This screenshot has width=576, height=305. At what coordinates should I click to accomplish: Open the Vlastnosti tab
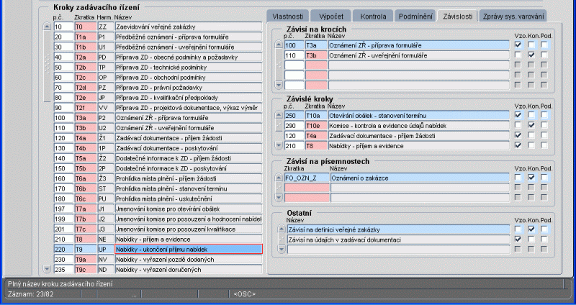(287, 17)
